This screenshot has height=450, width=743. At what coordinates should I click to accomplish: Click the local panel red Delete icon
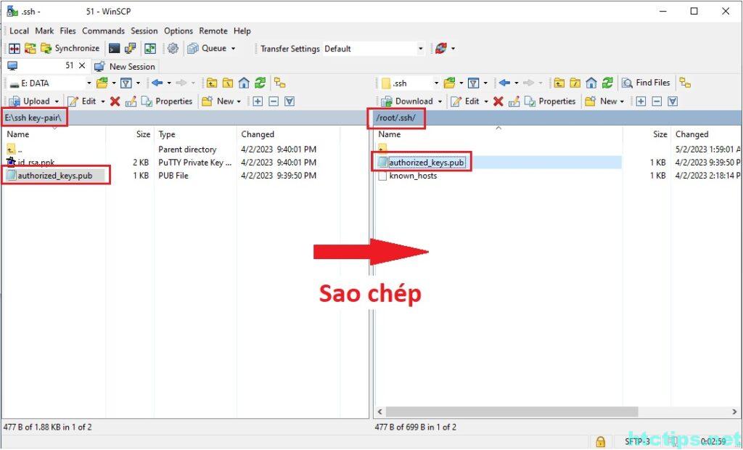(x=115, y=101)
